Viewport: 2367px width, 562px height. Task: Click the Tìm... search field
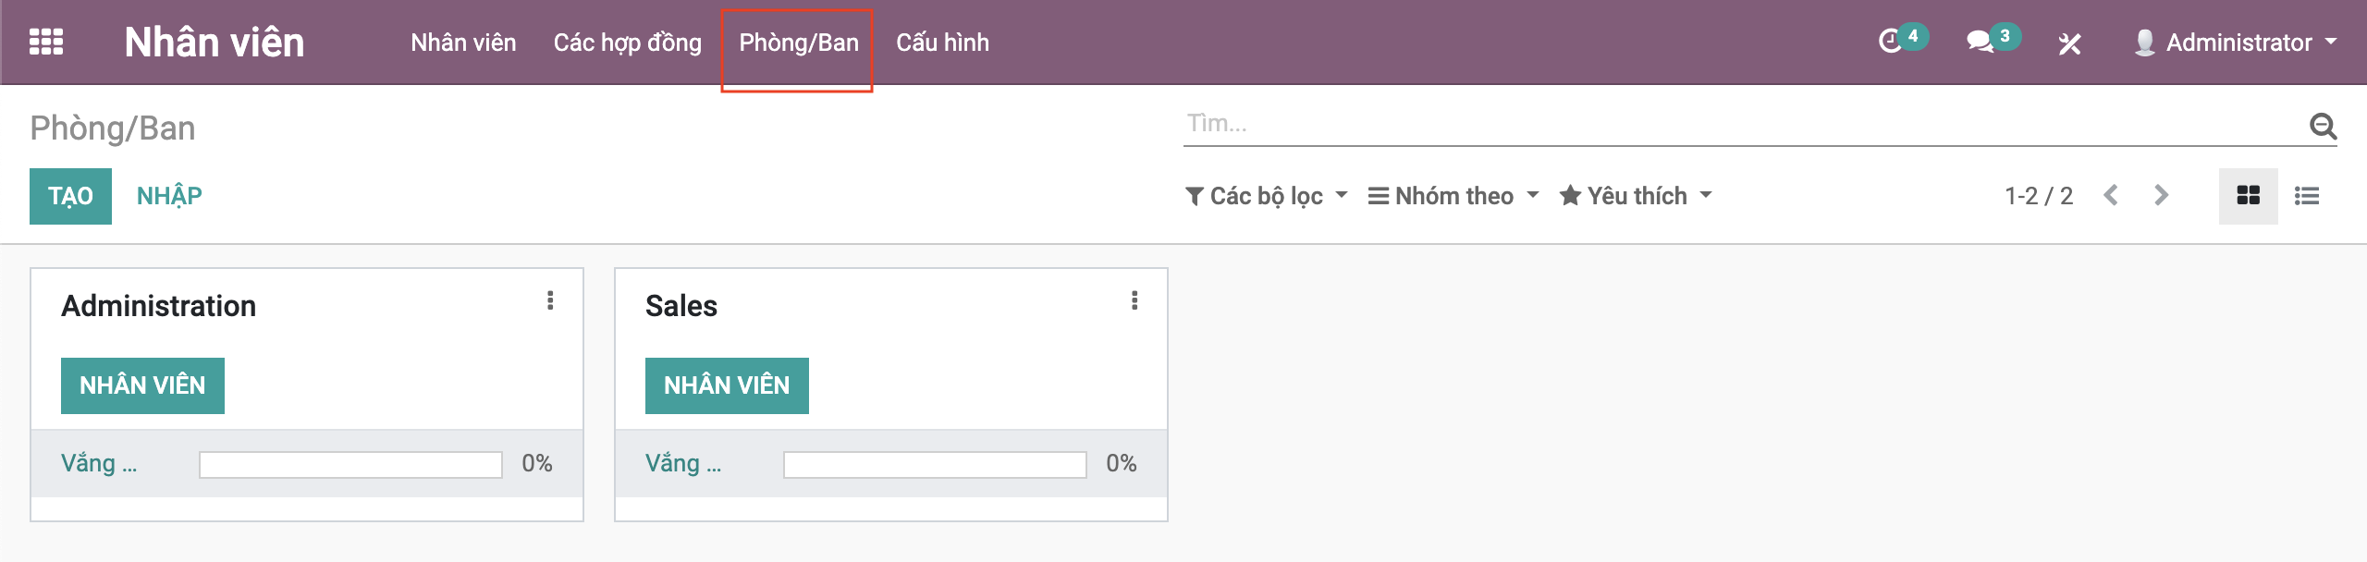(x=1738, y=124)
